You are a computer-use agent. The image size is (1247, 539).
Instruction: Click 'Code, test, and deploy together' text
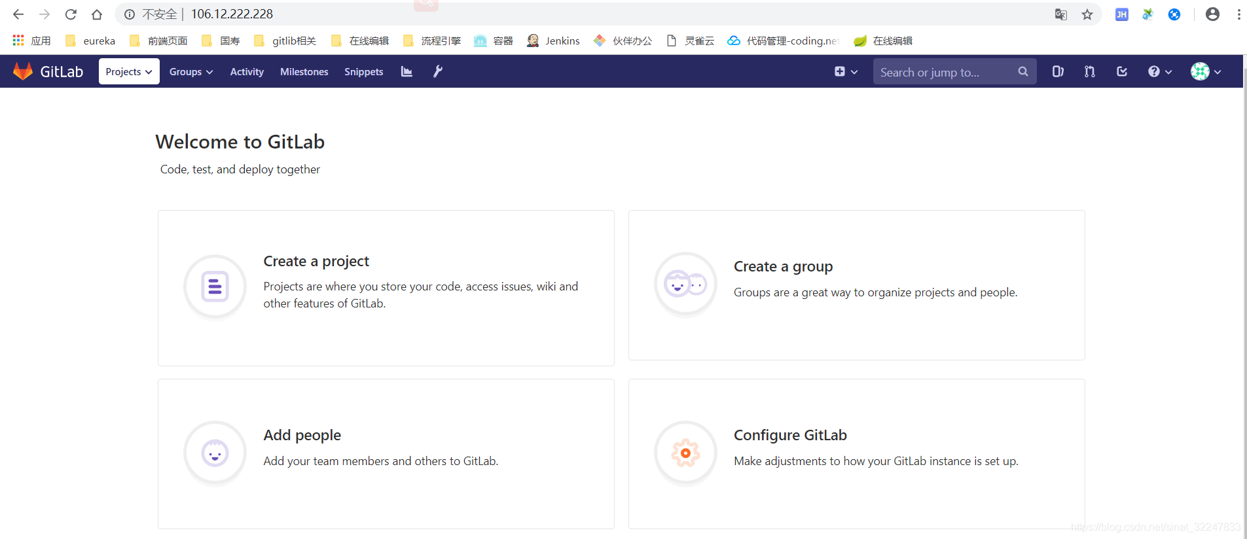tap(240, 169)
